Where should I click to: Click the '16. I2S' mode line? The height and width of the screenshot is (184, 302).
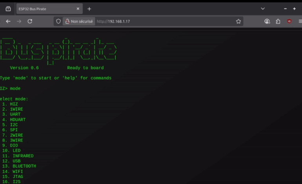pos(11,182)
